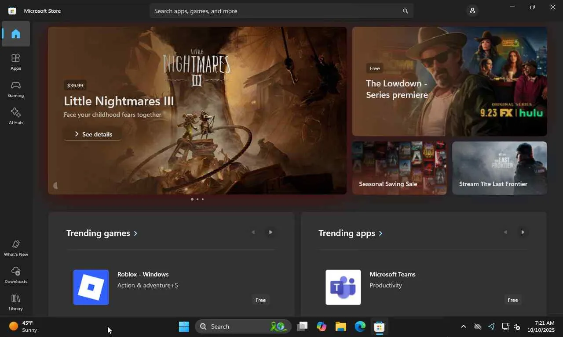Click the "Productivity" category text
This screenshot has width=563, height=337.
(386, 285)
